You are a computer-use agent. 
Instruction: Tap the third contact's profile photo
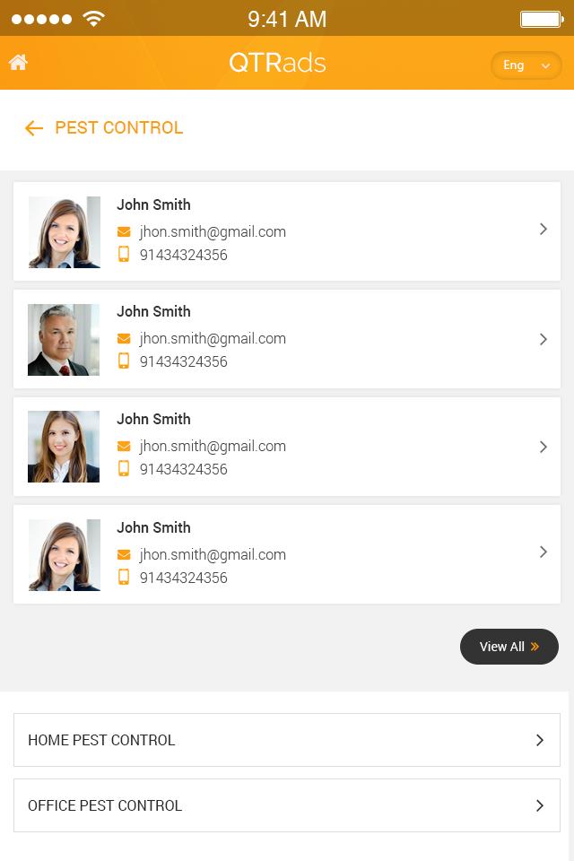(64, 447)
